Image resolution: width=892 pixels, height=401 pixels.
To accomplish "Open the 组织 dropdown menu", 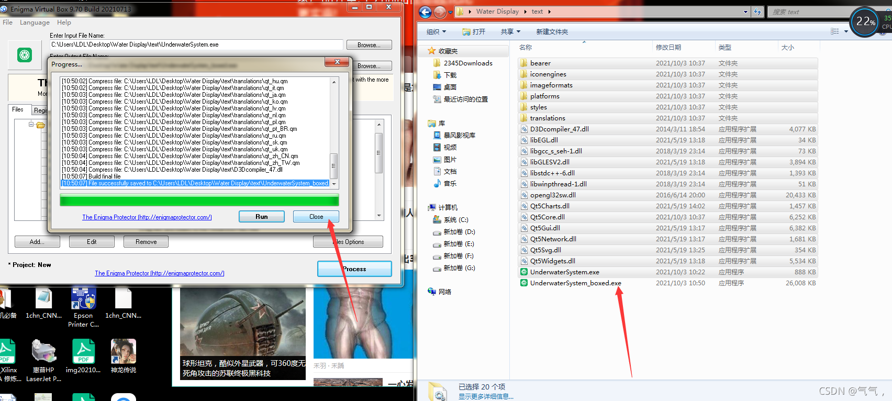I will tap(436, 31).
